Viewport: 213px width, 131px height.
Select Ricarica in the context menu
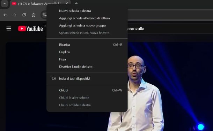click(x=87, y=45)
